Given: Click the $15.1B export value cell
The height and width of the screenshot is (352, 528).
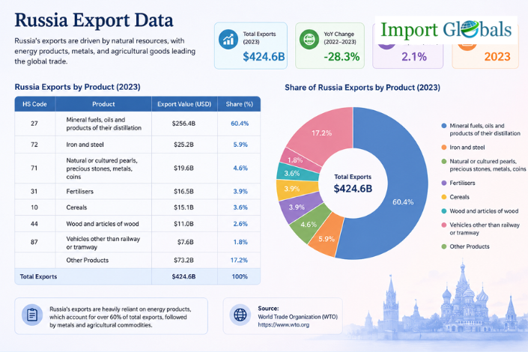Looking at the screenshot, I should (x=183, y=207).
